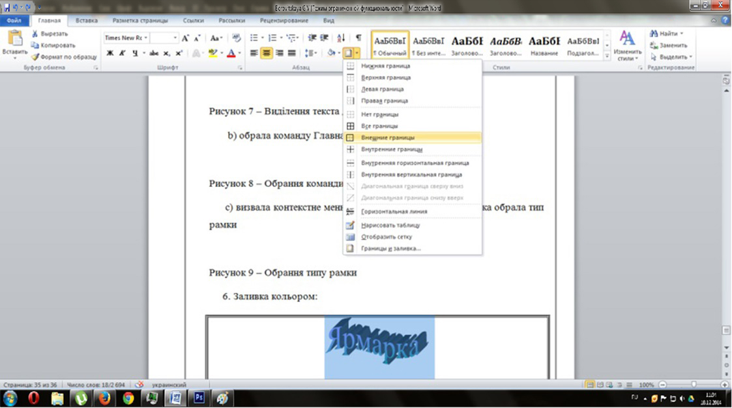732x408 pixels.
Task: Expand the font size combo box
Action: tap(173, 38)
